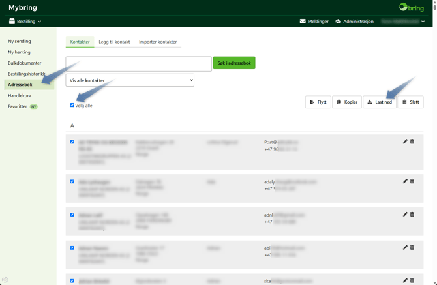Edit the adnl contact with pencil icon
The width and height of the screenshot is (437, 285).
pyautogui.click(x=405, y=214)
